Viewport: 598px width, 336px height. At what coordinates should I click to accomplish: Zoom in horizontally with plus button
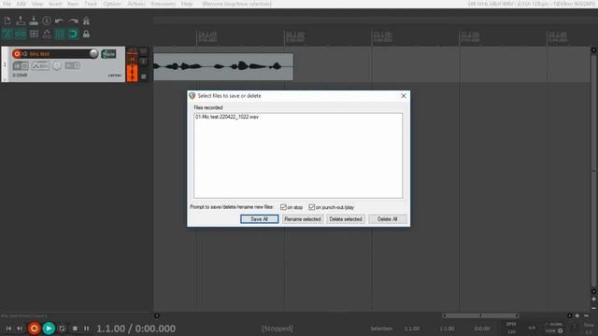577,315
